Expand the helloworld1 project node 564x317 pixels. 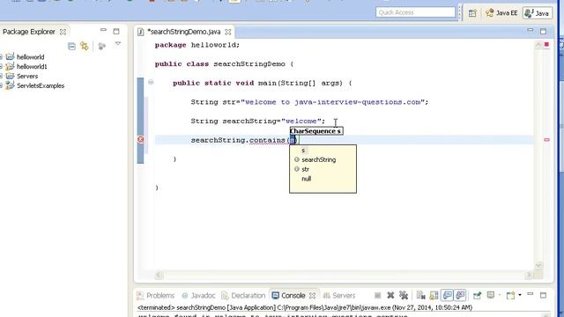tap(1, 67)
